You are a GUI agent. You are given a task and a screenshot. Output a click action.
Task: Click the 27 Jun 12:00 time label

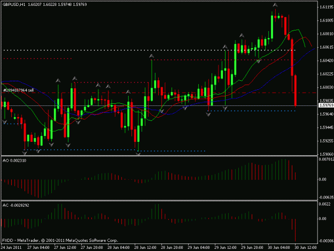tap(65, 248)
